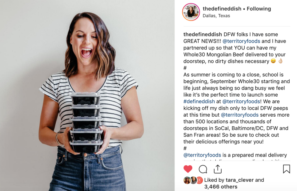Click the red heart like icon
The height and width of the screenshot is (191, 297).
tap(188, 169)
